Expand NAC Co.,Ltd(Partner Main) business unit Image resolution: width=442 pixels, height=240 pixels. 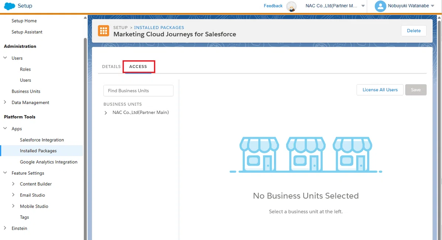[106, 113]
